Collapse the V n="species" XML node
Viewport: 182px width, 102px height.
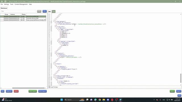[x=51, y=41]
